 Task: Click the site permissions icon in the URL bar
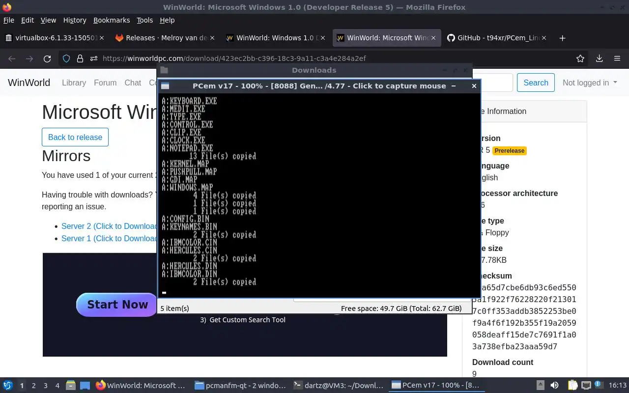click(93, 58)
